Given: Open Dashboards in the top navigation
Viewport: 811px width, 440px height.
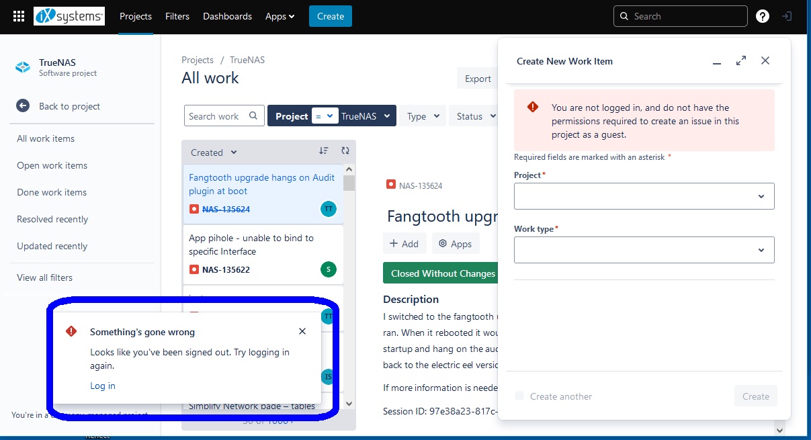Looking at the screenshot, I should click(227, 16).
